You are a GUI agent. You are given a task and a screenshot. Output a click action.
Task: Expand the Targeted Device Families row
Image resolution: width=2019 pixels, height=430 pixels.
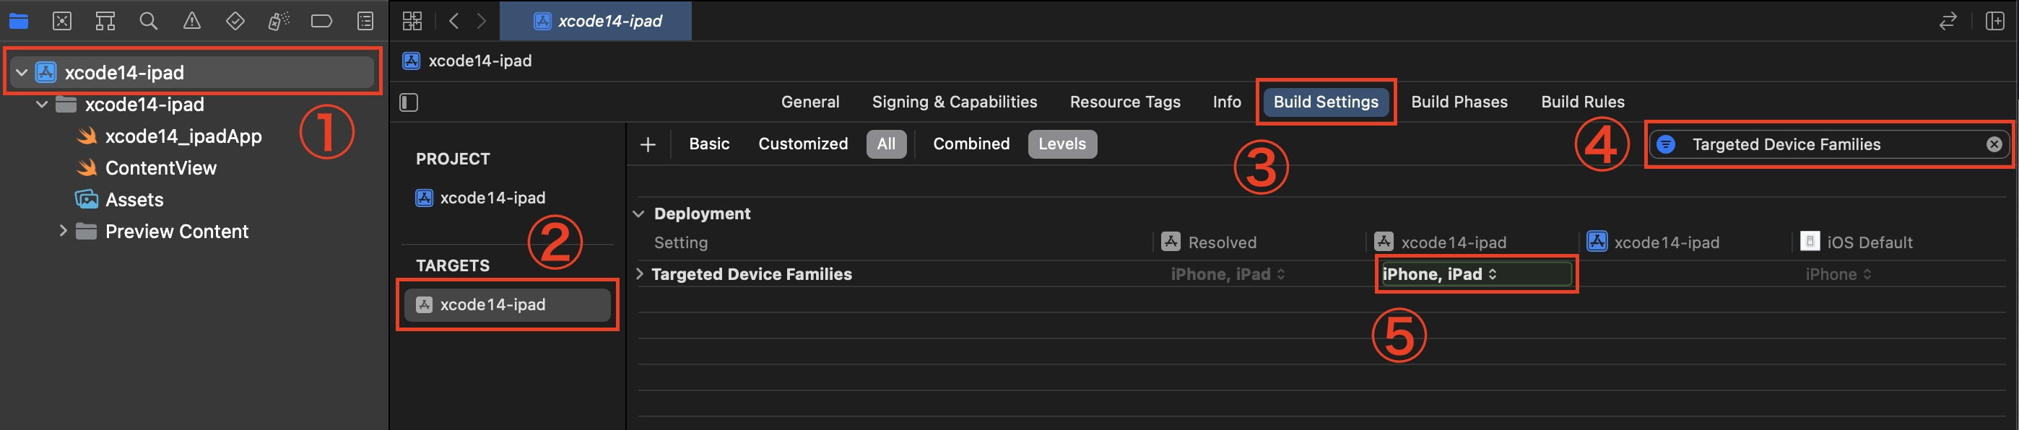tap(640, 274)
